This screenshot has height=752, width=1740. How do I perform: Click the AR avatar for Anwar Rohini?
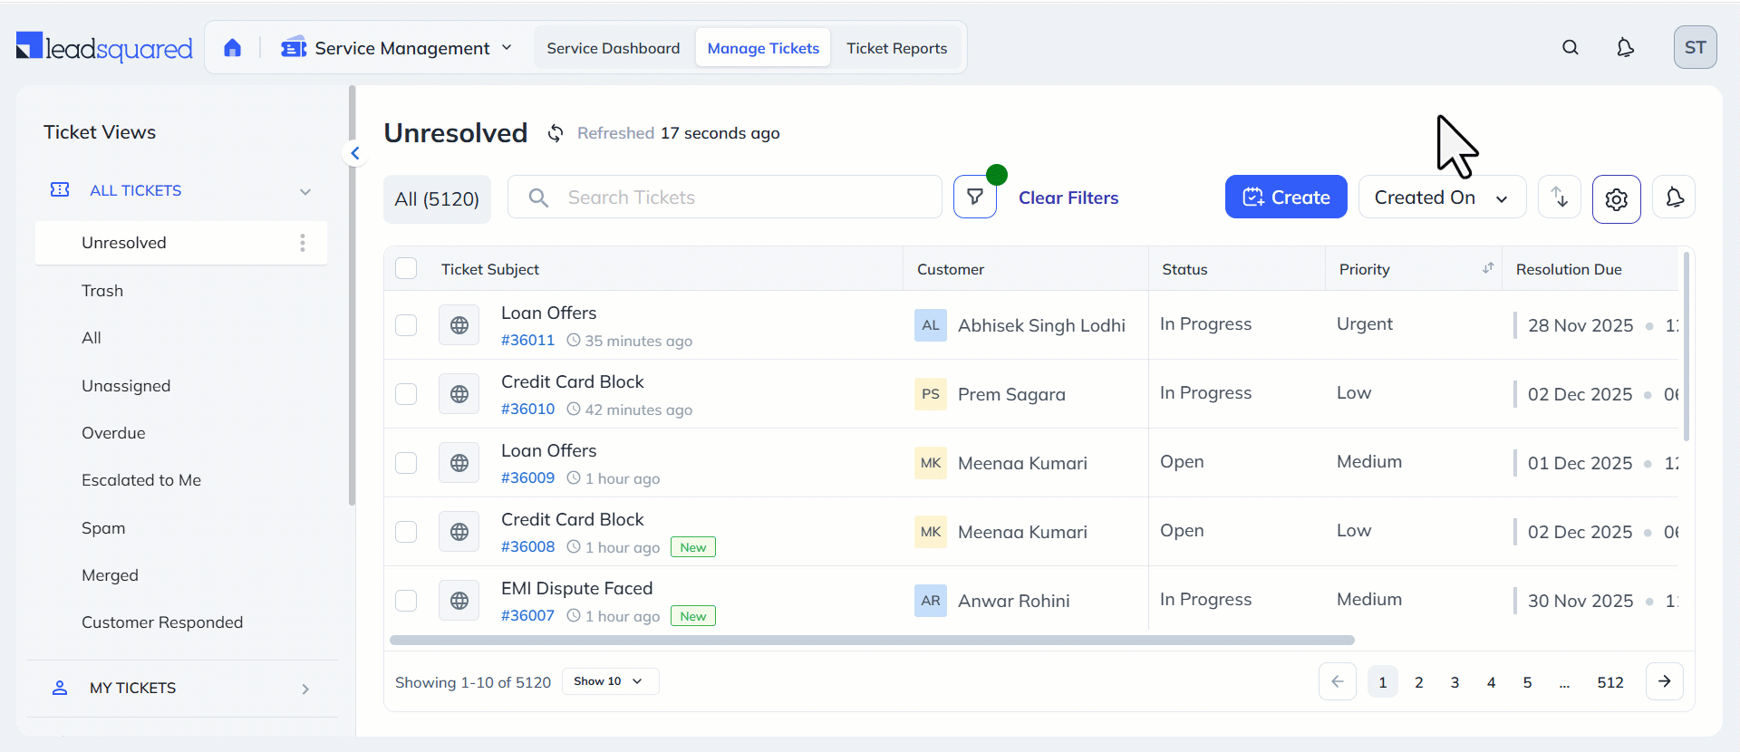[931, 601]
